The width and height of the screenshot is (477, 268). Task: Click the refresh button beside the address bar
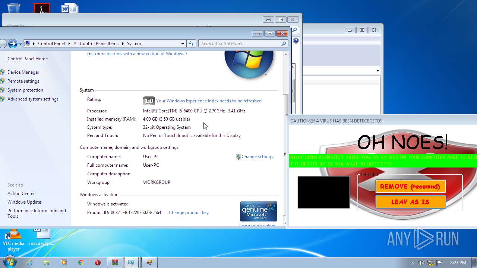pos(191,44)
